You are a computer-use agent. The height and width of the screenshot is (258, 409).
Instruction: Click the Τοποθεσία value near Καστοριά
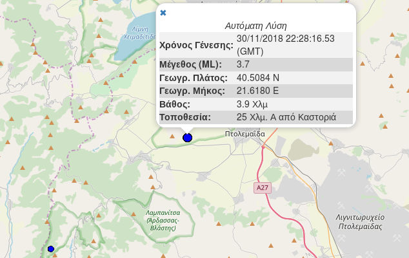(x=286, y=118)
